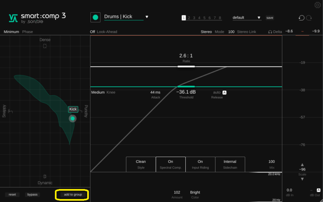Screen dimensions: 323x202
Task: Click the auto release 'A' icon
Action: coord(225,92)
